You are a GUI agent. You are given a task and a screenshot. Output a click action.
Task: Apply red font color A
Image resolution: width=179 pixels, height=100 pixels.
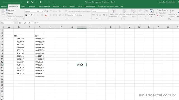point(46,15)
